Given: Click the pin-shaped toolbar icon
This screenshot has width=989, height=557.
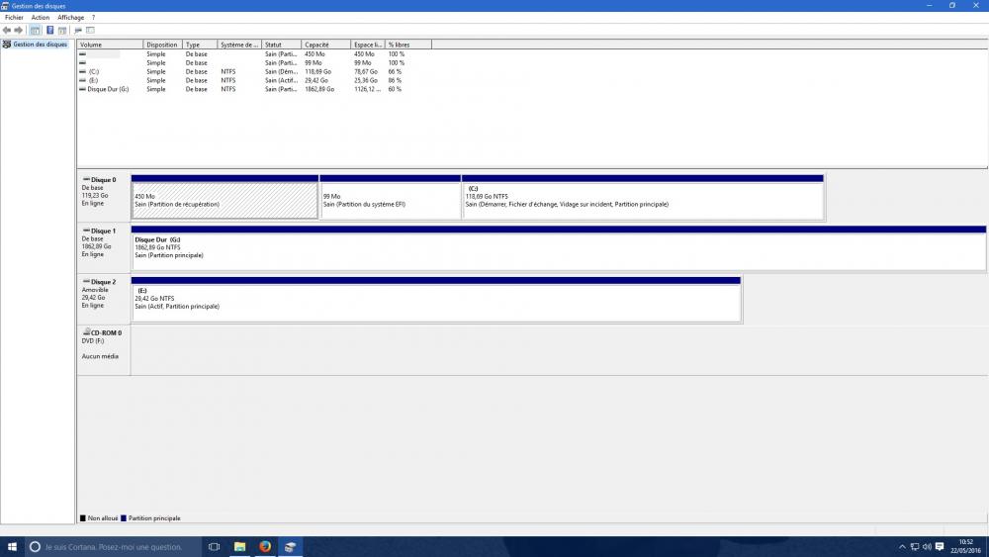Looking at the screenshot, I should coord(78,31).
